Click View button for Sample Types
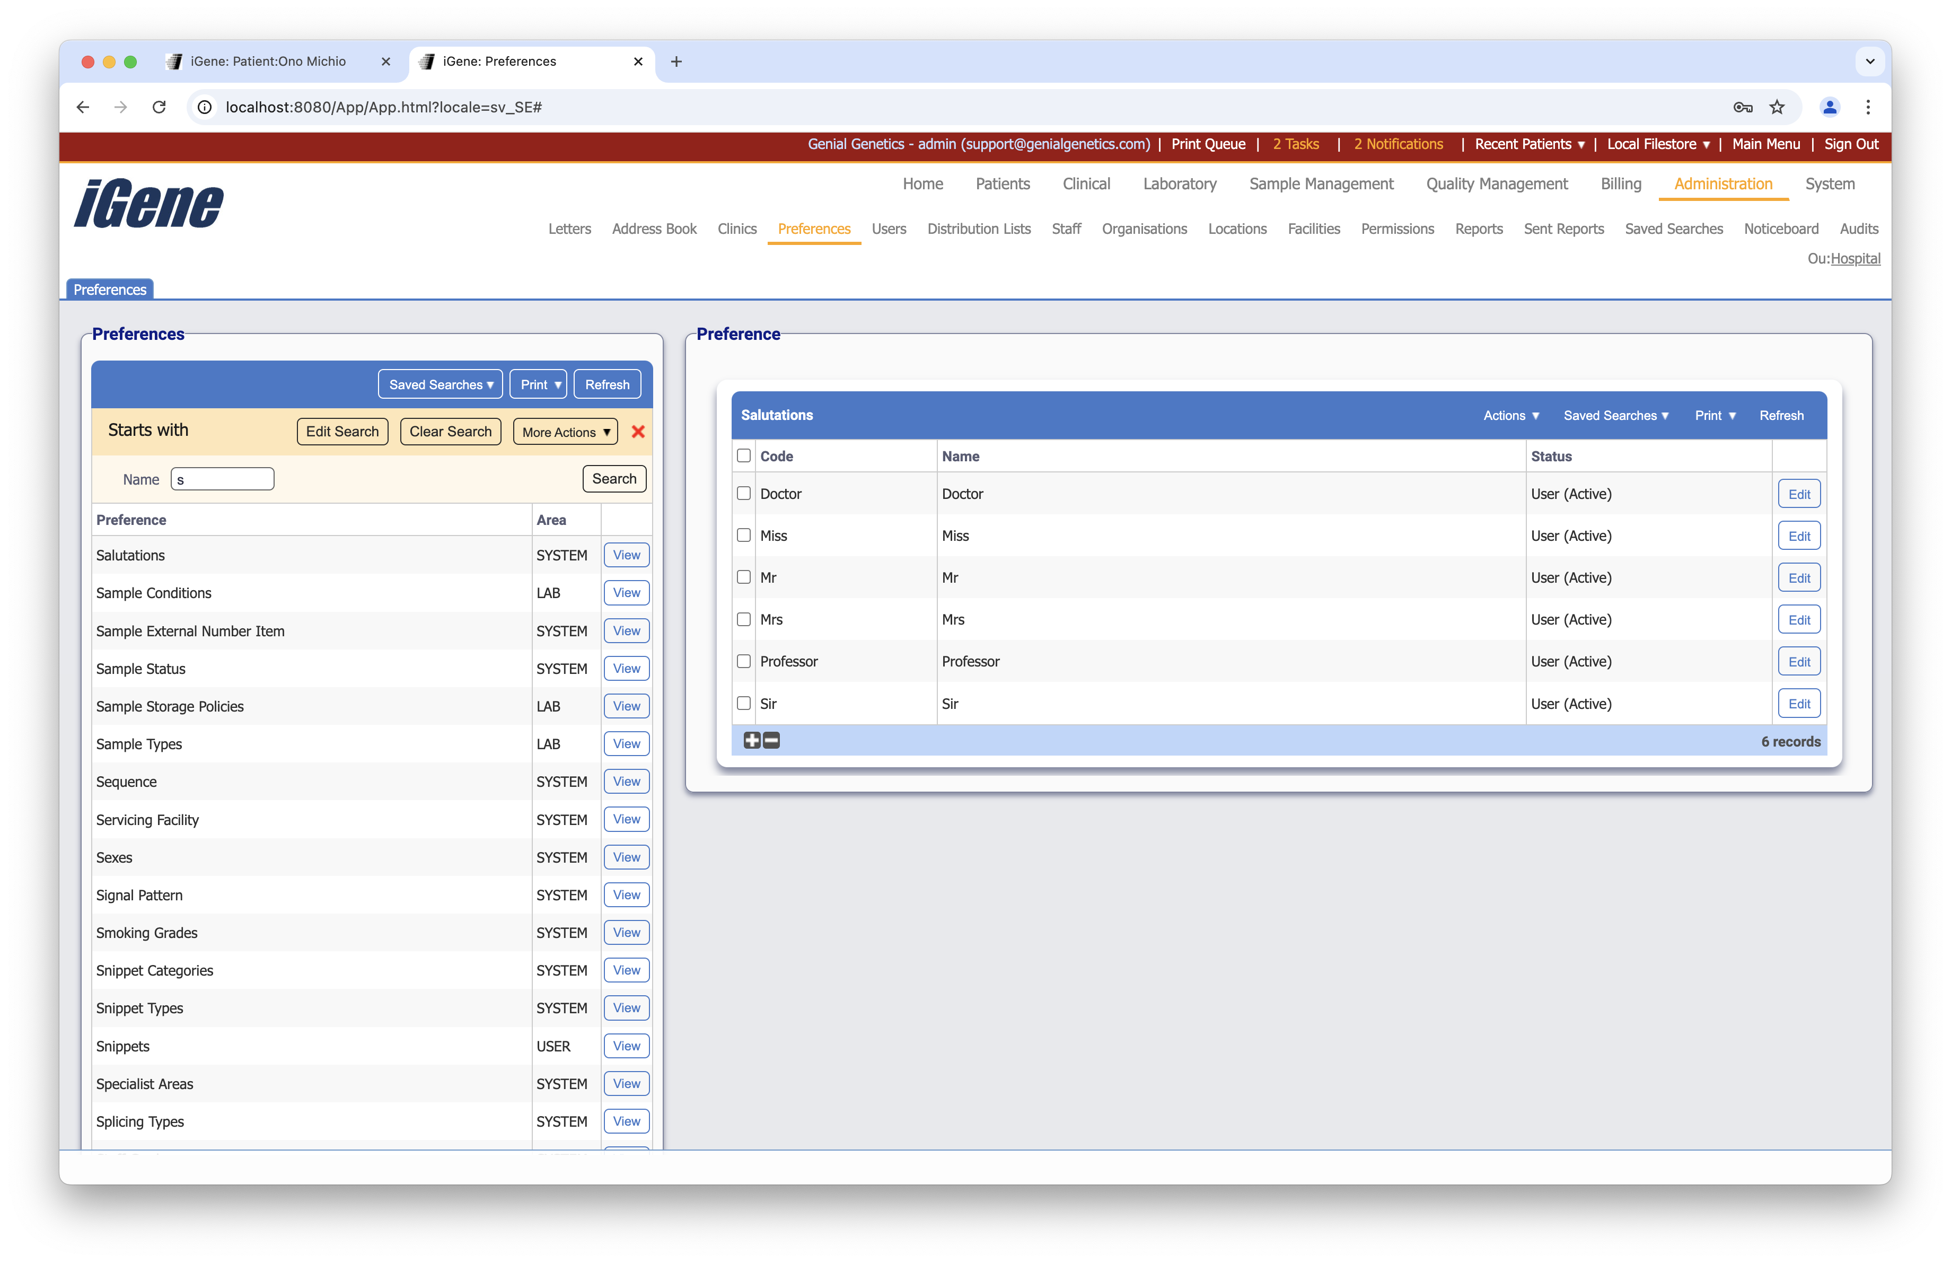 626,743
